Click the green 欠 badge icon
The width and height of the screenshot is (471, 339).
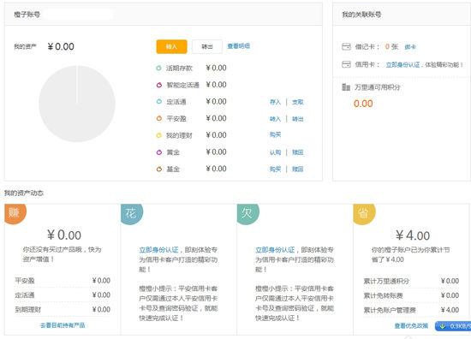(x=247, y=214)
